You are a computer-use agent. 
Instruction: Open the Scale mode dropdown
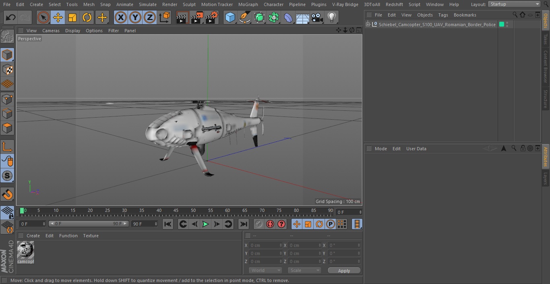click(304, 270)
